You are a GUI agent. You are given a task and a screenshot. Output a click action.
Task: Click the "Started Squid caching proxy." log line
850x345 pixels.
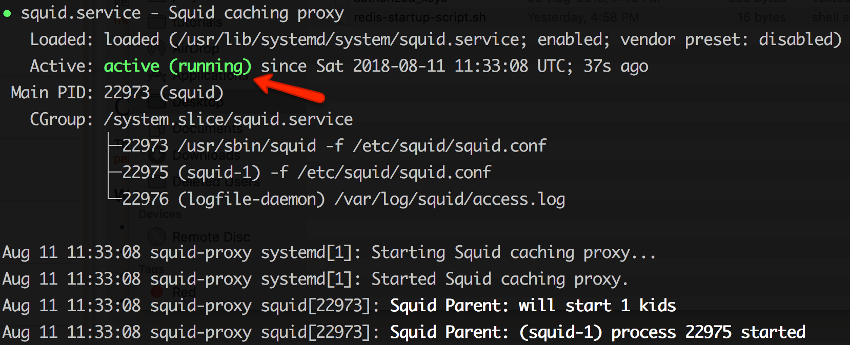coord(499,279)
